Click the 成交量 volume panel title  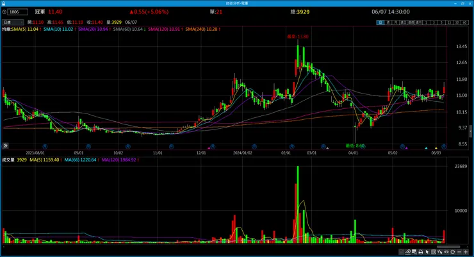pos(8,160)
